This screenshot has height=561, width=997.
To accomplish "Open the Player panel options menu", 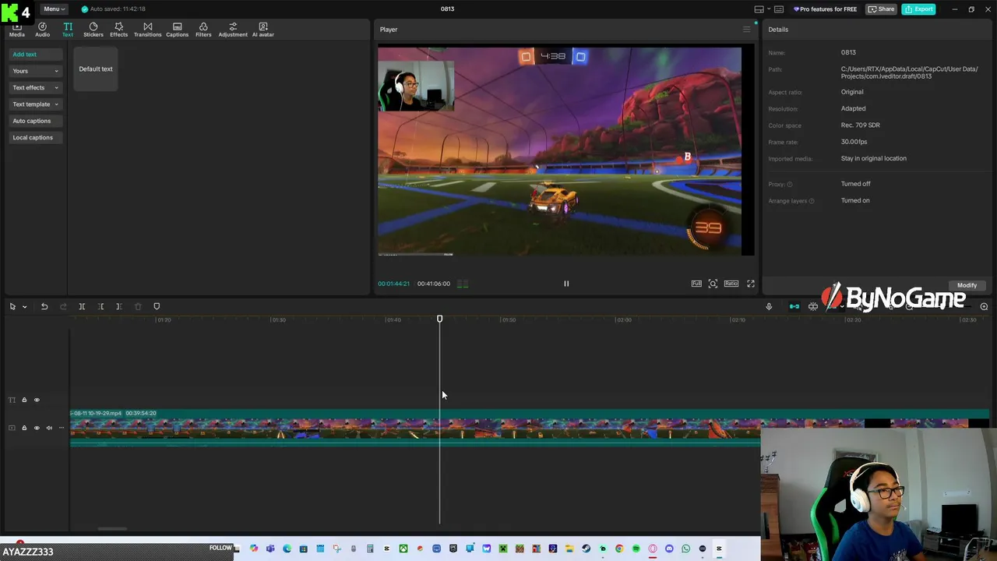I will coord(746,30).
